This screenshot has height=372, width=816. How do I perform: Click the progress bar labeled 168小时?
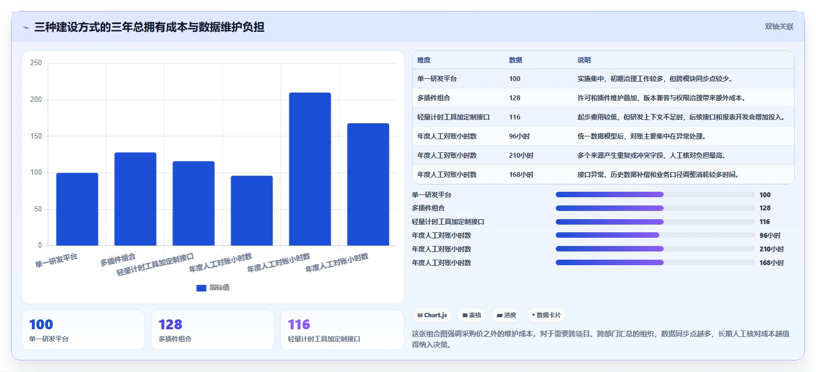655,262
